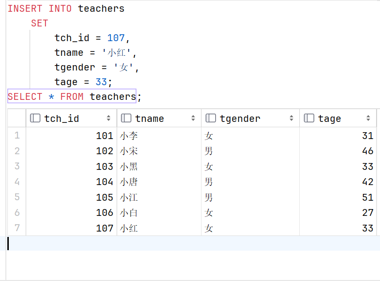Click the tgender column icon

tap(211, 118)
